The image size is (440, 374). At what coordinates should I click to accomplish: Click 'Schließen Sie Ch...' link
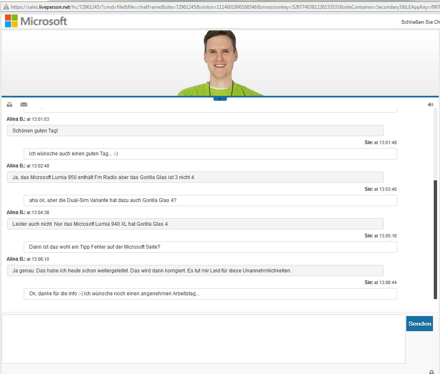[420, 22]
